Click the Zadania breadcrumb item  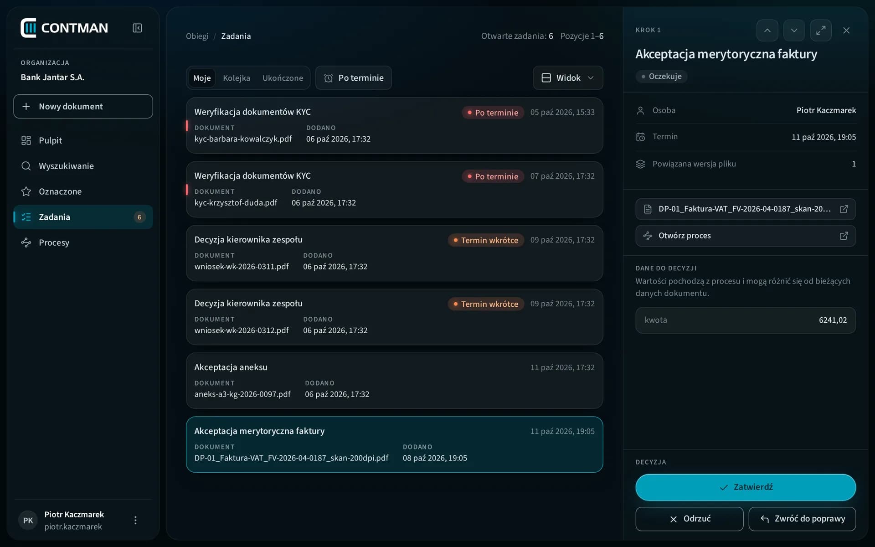coord(236,36)
